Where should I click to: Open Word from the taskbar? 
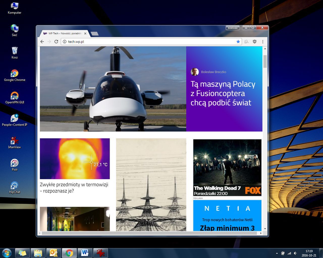pos(85,253)
